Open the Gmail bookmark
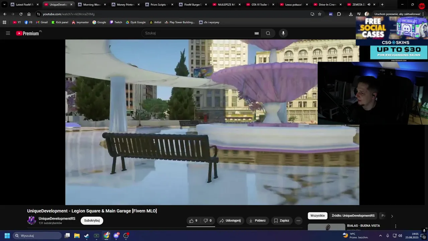Image resolution: width=428 pixels, height=241 pixels. pos(42,22)
